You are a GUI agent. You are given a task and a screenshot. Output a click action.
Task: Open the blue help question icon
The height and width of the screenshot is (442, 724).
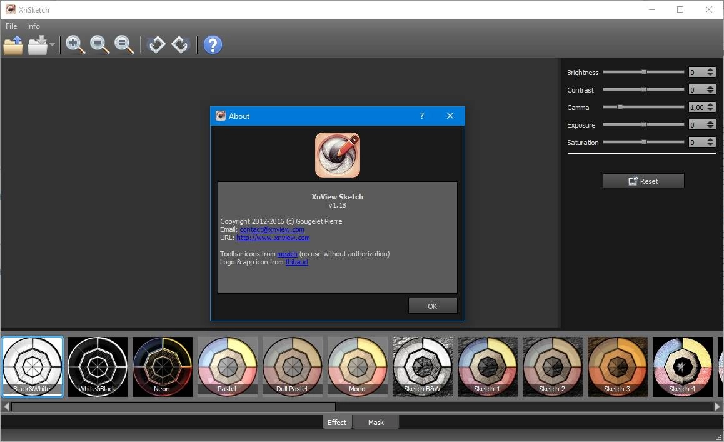coord(213,45)
